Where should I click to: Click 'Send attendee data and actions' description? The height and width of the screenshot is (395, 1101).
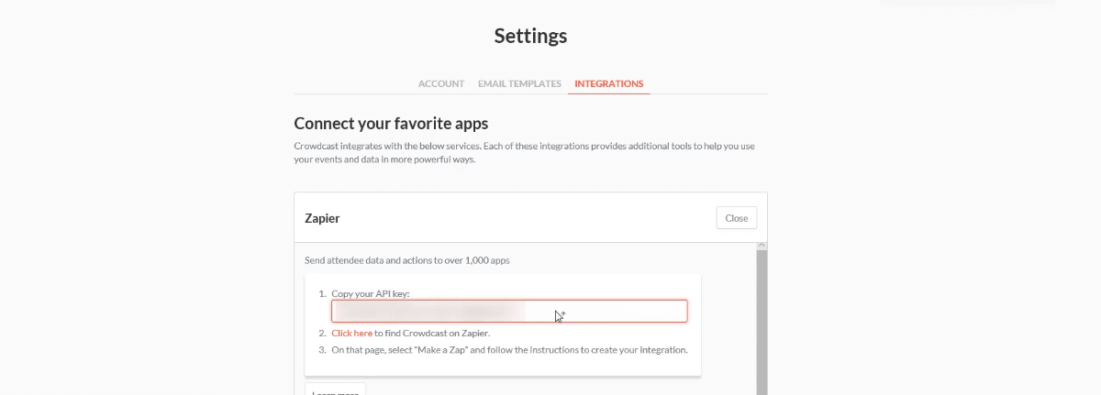point(406,260)
